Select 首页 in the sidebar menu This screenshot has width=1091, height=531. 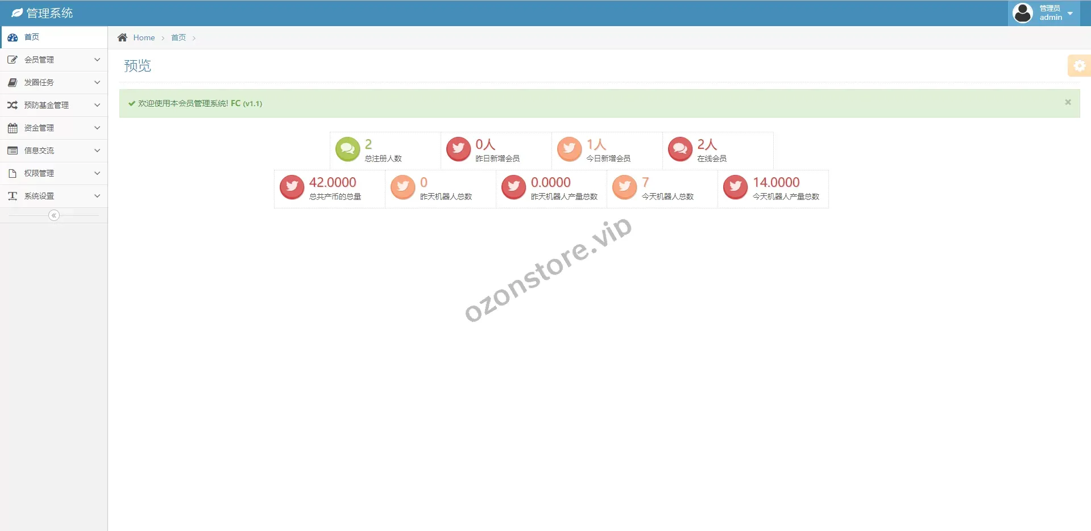[32, 37]
